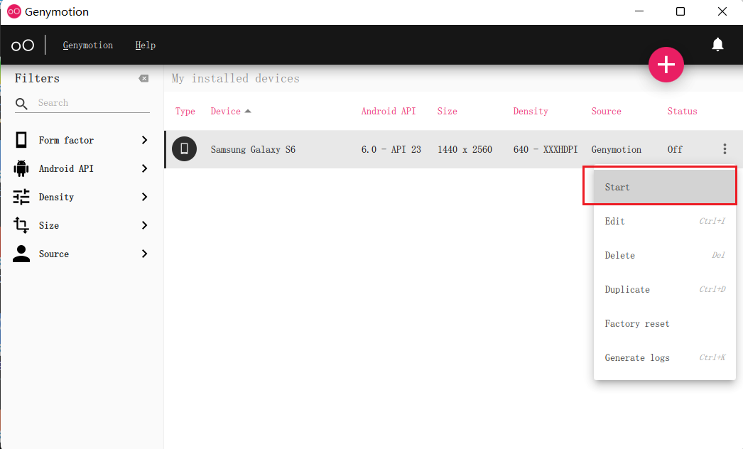Choose Factory reset in the context menu
This screenshot has width=743, height=449.
pos(665,323)
